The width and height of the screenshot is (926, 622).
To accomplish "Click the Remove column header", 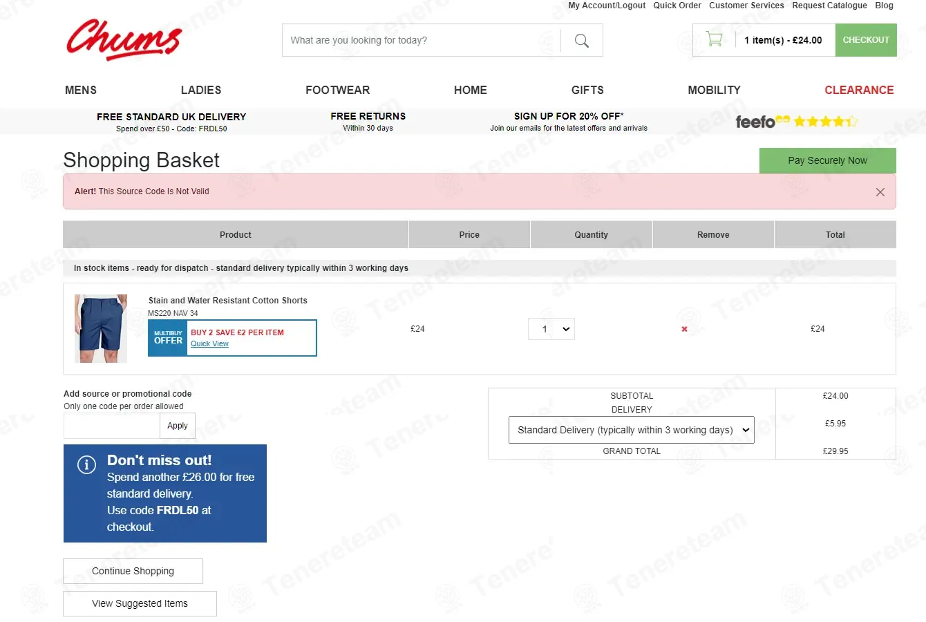I will 713,235.
